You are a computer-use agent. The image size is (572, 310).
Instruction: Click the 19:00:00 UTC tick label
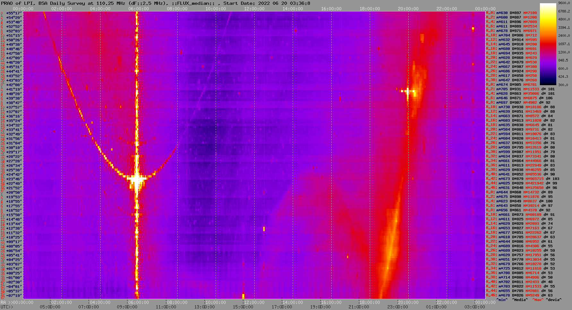320,307
